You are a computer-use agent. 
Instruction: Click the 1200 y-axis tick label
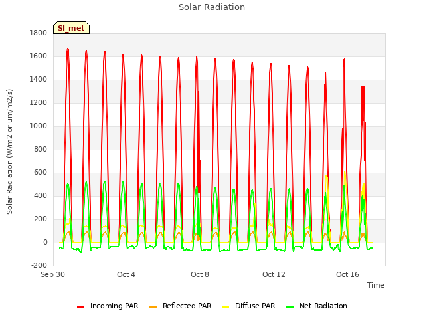(x=39, y=103)
